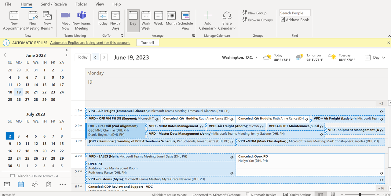
Task: Open the Send / Receive tab
Action: 54,4
